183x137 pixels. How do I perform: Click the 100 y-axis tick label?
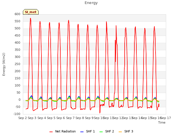pyautogui.click(x=17, y=86)
